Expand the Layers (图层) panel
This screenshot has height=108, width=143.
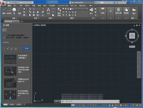pos(73,18)
